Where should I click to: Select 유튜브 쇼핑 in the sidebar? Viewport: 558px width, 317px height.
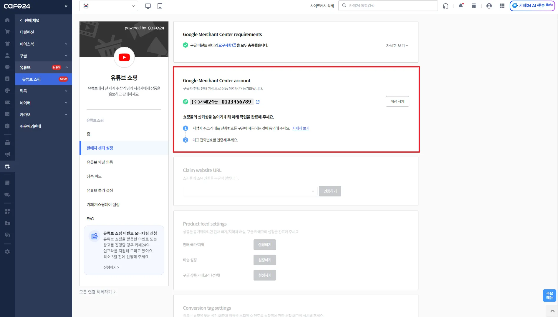point(44,79)
